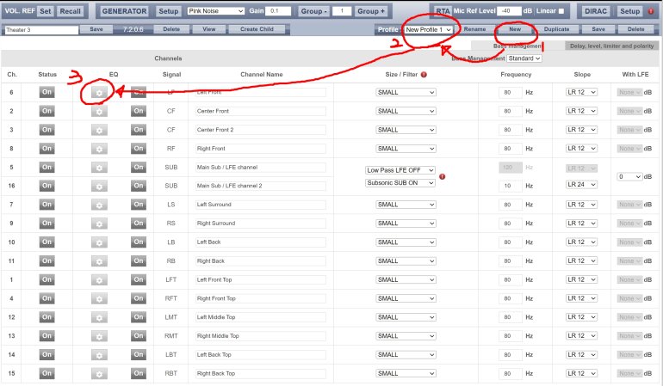Open the Pink Noise generator signal dropdown

pos(215,11)
